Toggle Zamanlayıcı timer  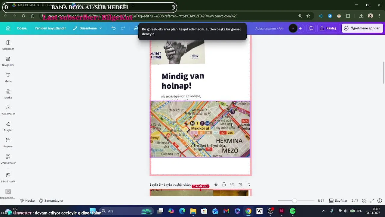tap(51, 201)
